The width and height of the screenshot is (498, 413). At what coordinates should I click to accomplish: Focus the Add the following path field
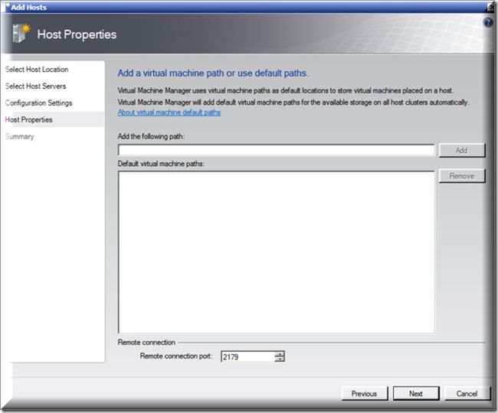pyautogui.click(x=276, y=150)
